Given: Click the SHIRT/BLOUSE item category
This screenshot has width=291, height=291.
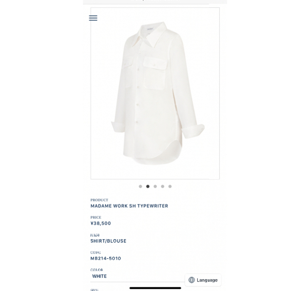Looking at the screenshot, I should (x=108, y=241).
